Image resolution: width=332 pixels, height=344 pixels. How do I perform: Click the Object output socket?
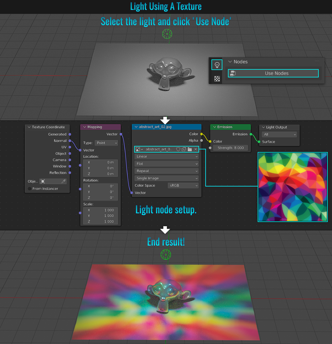click(x=70, y=154)
